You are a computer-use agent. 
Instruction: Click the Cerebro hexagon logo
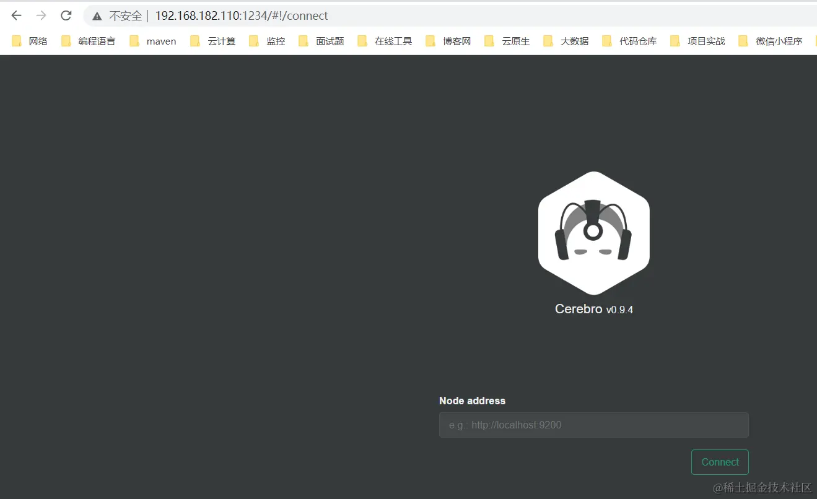[594, 233]
